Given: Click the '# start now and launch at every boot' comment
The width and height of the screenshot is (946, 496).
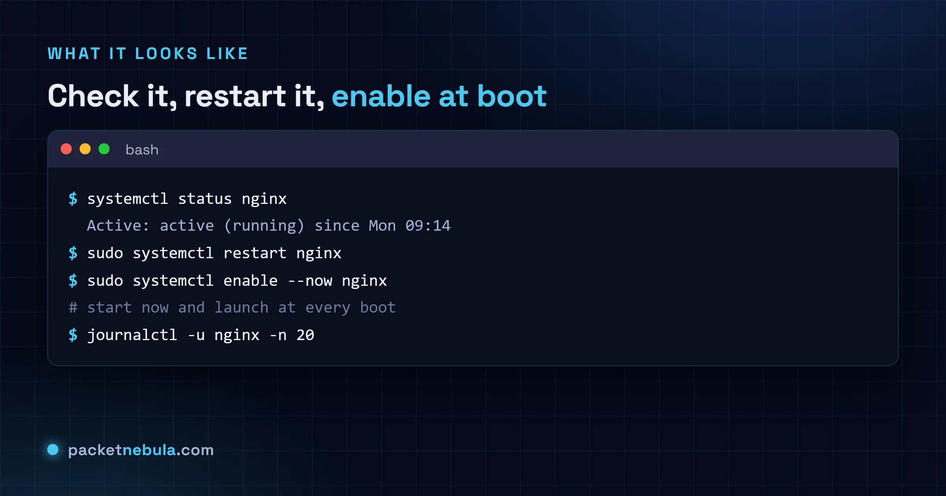Looking at the screenshot, I should 232,308.
